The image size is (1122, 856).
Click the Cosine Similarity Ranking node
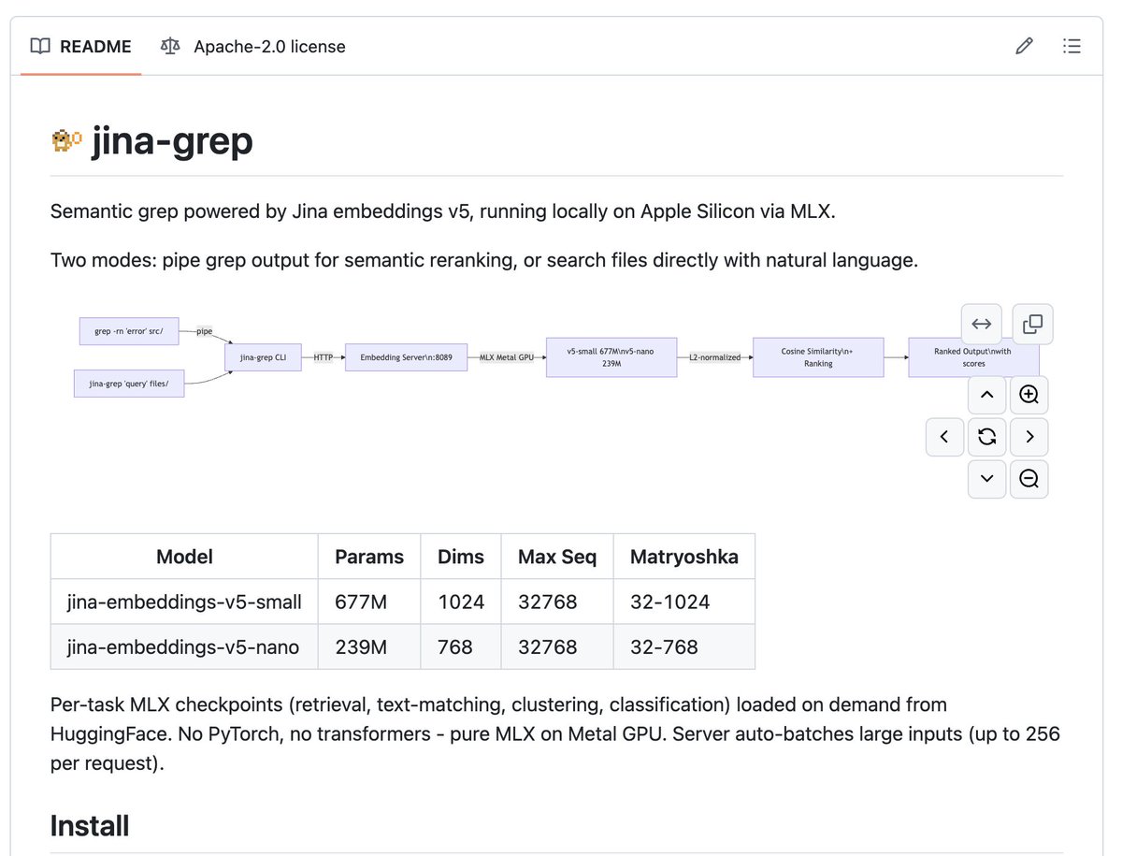pos(818,357)
